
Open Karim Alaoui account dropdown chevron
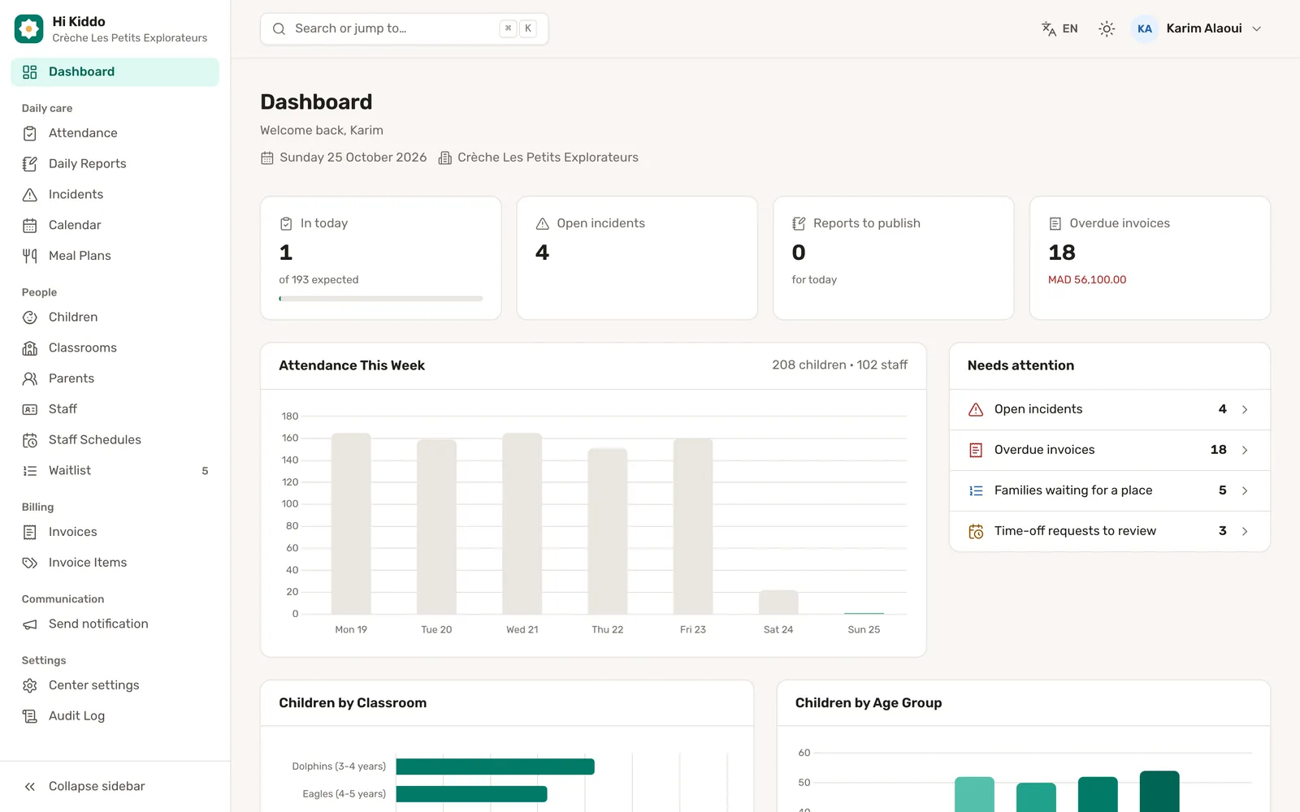(x=1257, y=28)
